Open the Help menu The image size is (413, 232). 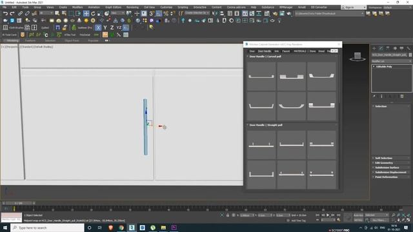254,7
